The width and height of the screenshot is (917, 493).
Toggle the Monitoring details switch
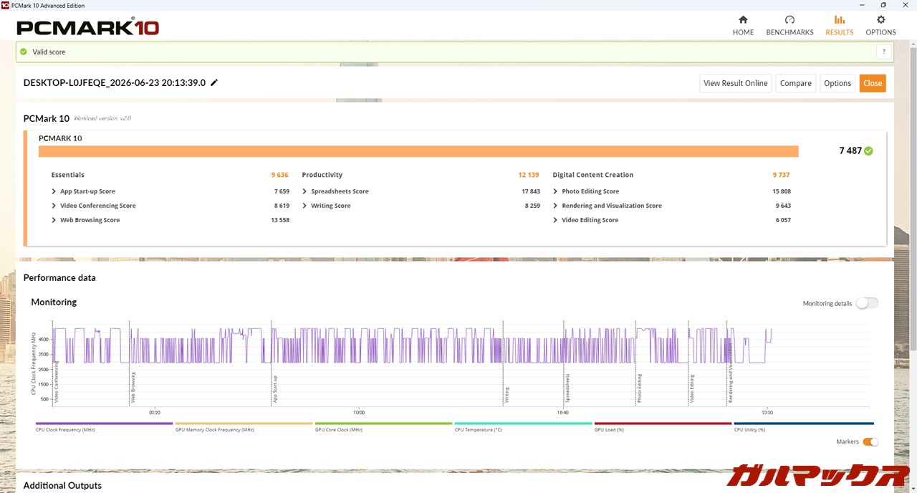[867, 303]
